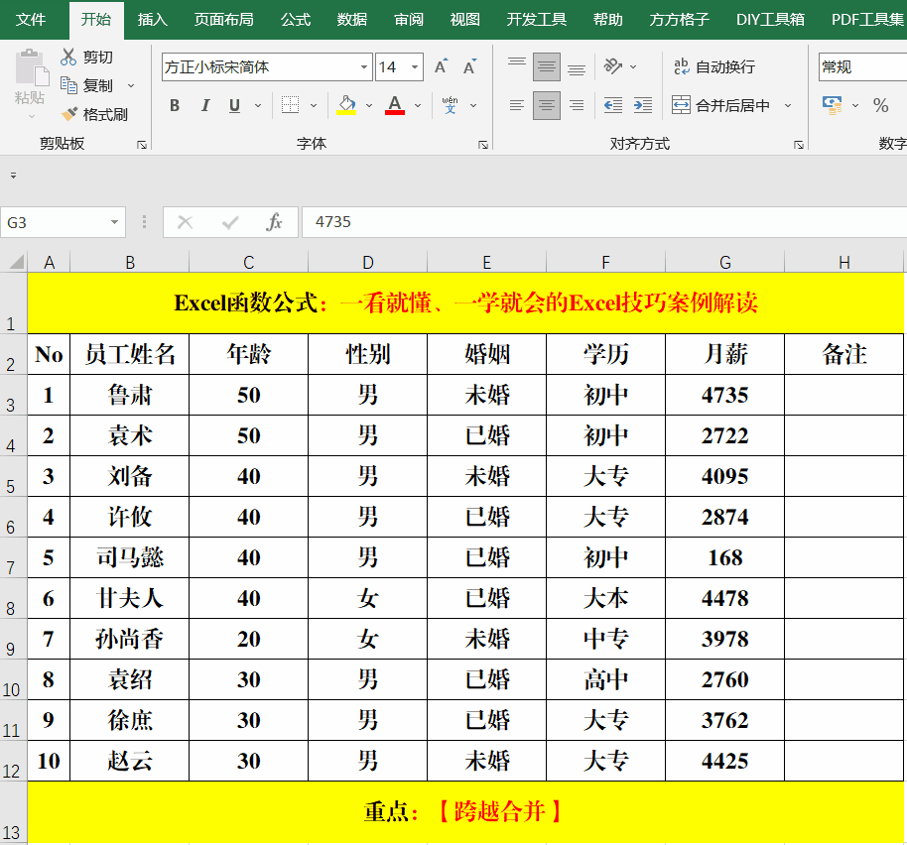Screen dimensions: 907x845
Task: Switch to the 插入 tab
Action: pyautogui.click(x=153, y=20)
